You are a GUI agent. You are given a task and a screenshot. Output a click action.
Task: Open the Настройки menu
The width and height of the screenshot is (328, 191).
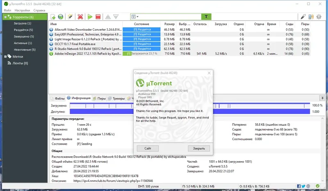[22, 10]
